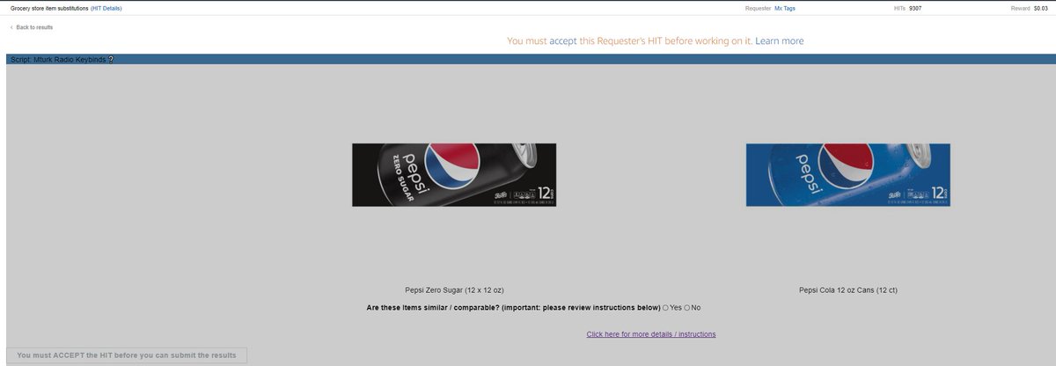Screen dimensions: 1056x366
Task: Open the Learn more link
Action: pyautogui.click(x=779, y=41)
